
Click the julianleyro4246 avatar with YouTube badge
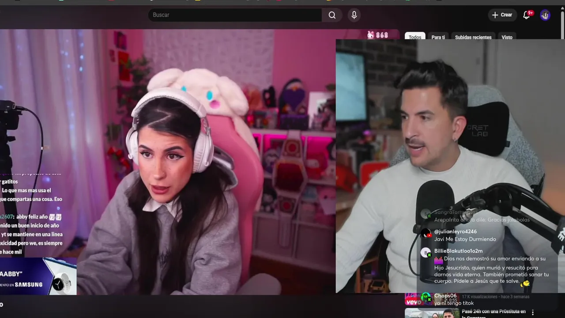coord(426,233)
